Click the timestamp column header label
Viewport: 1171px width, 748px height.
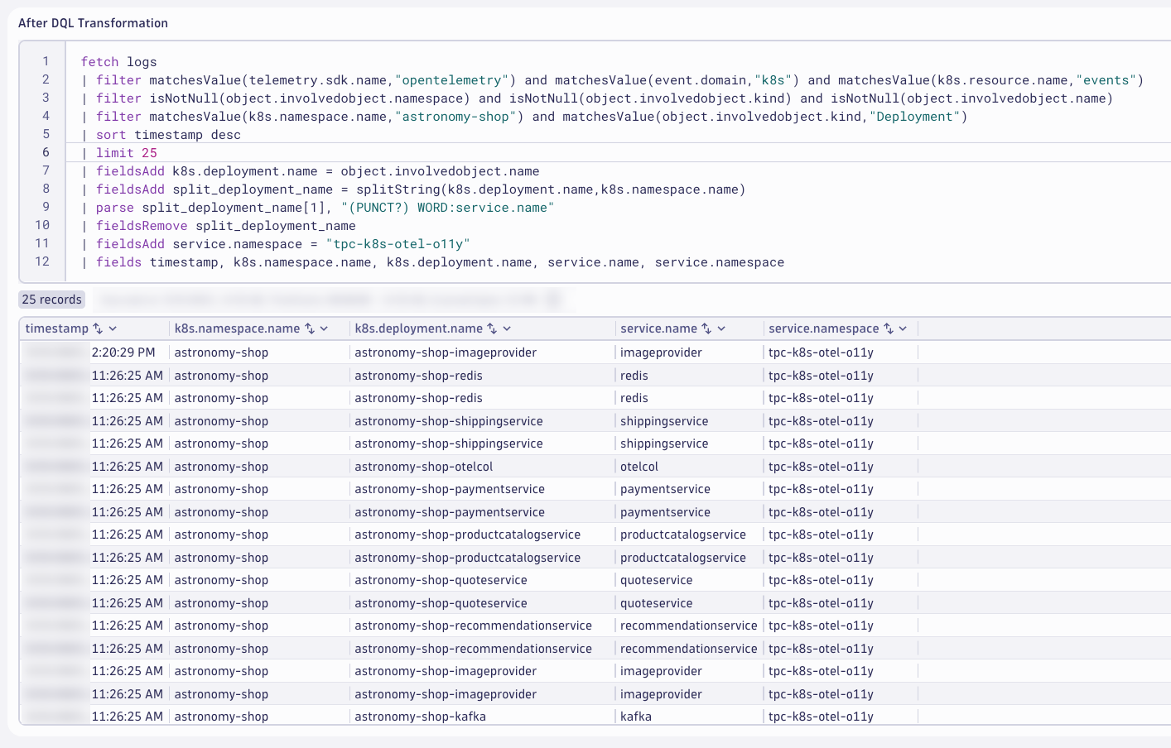pyautogui.click(x=57, y=328)
